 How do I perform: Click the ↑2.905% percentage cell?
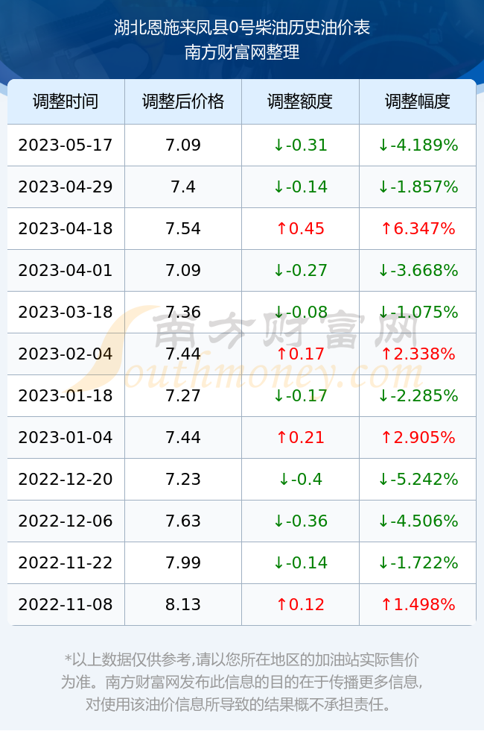click(x=418, y=437)
